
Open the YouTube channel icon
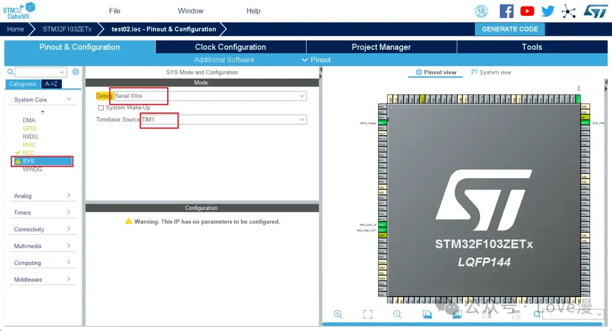pyautogui.click(x=527, y=11)
